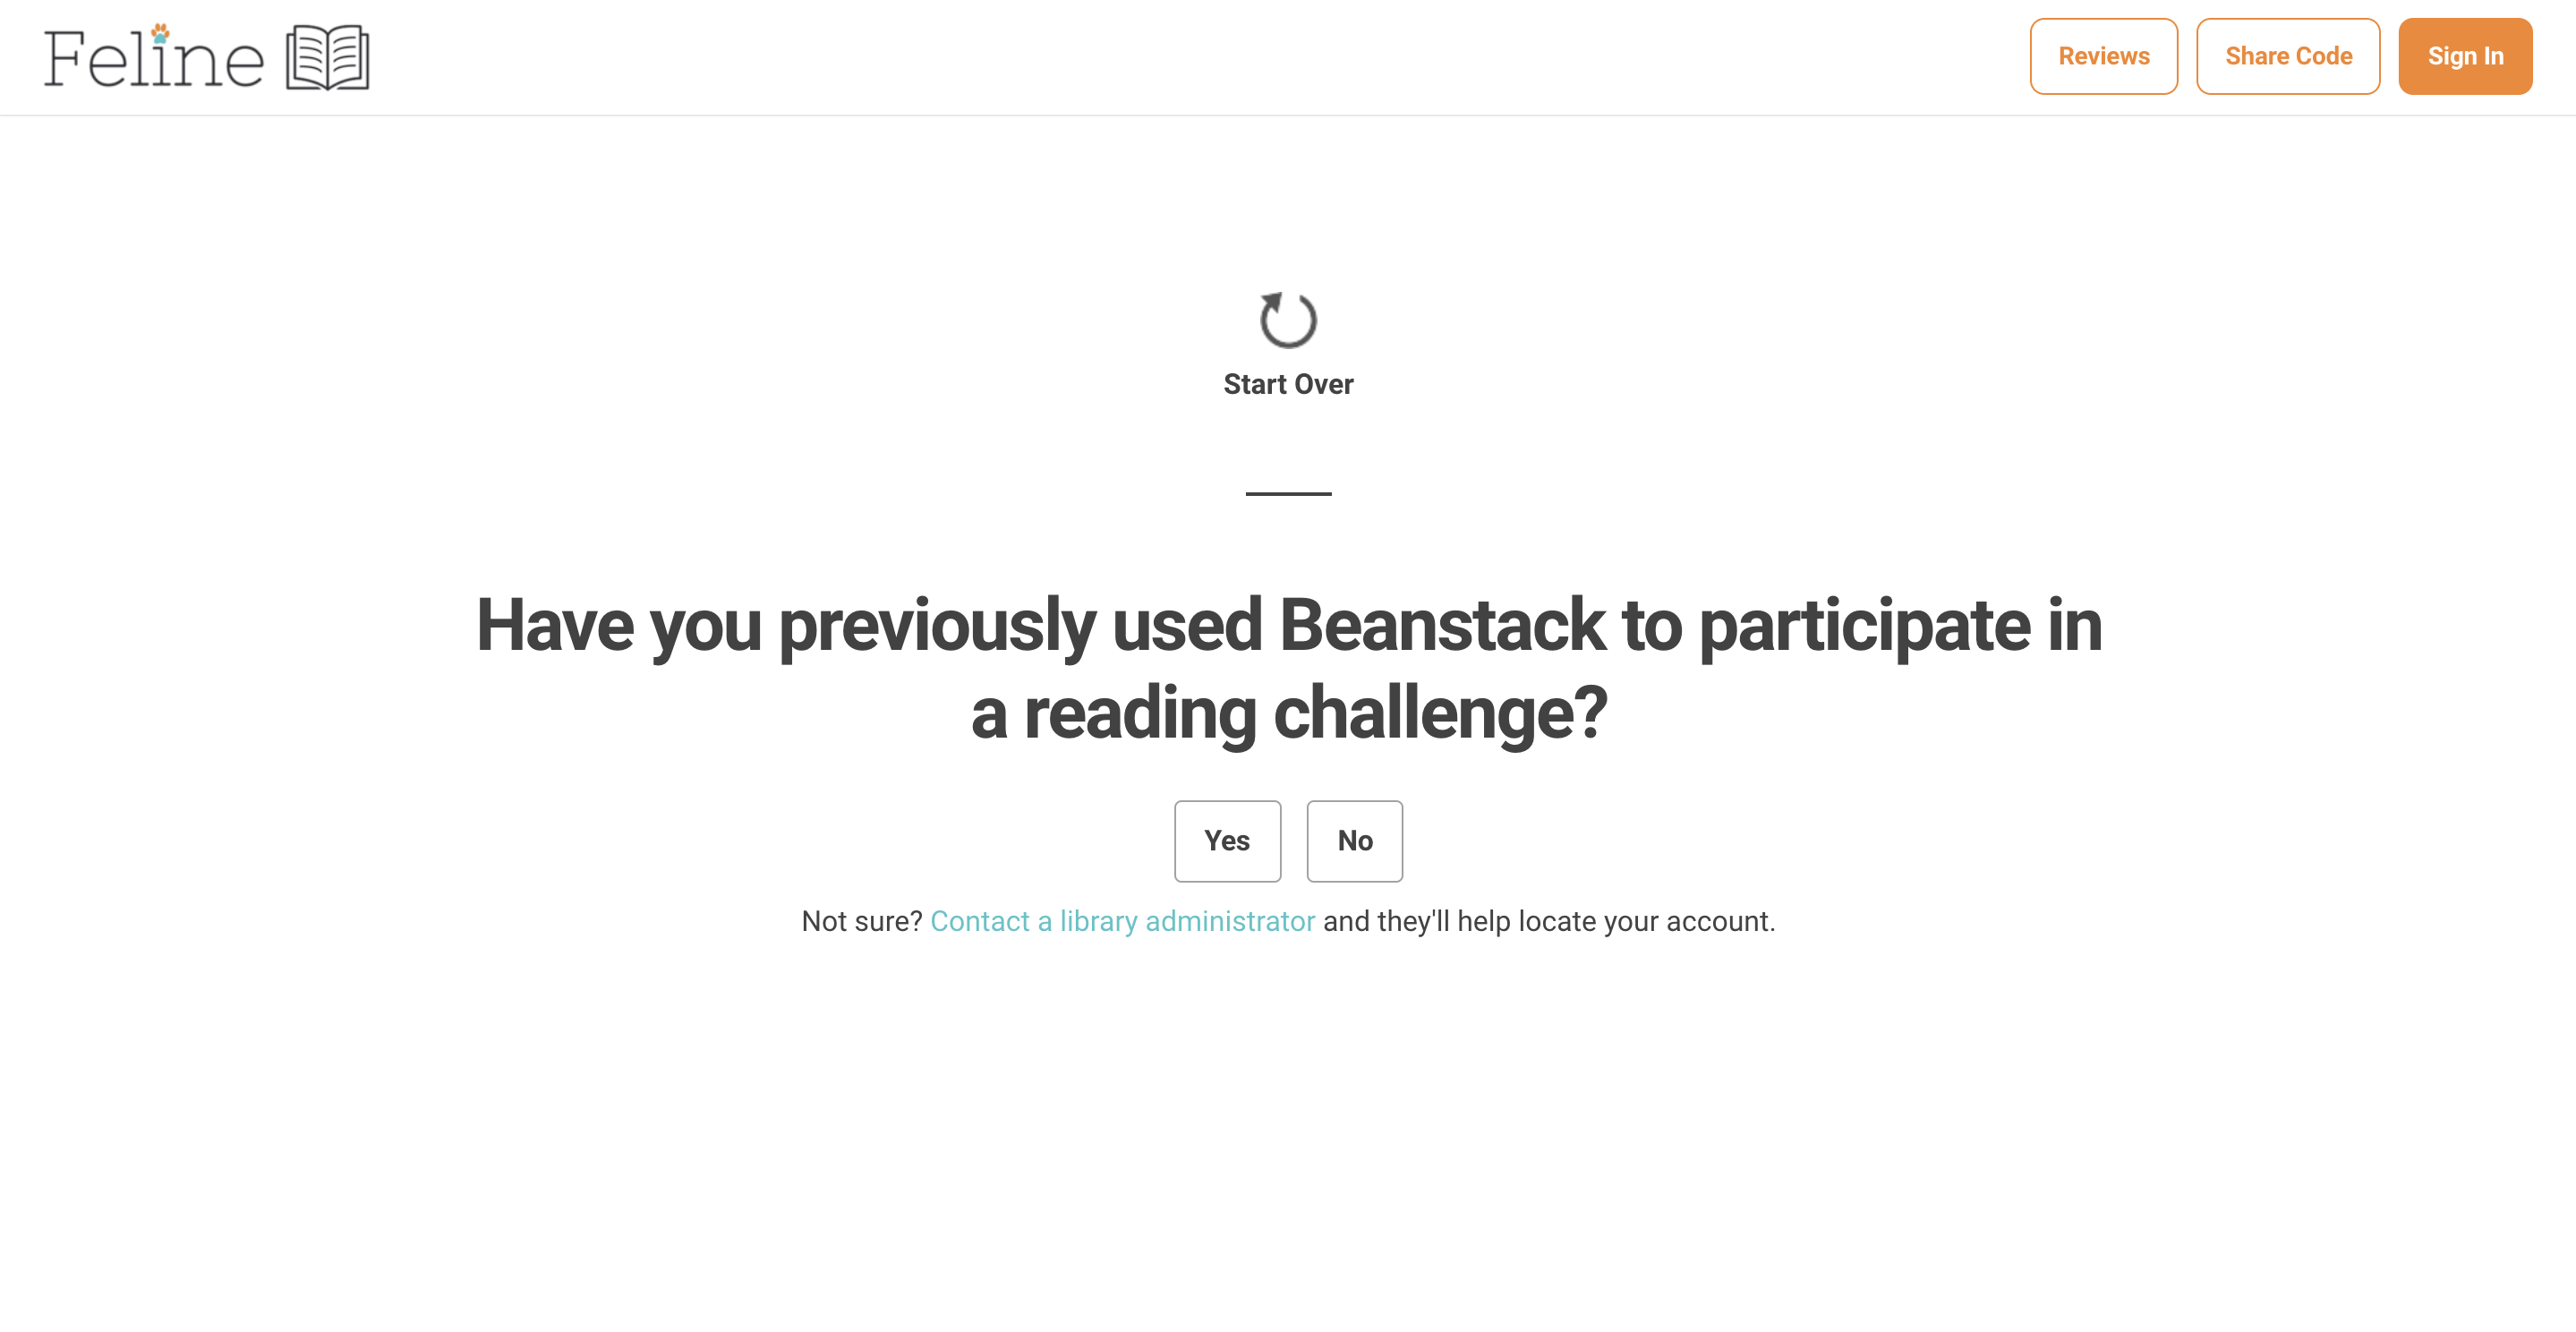This screenshot has height=1332, width=2576.
Task: Click the "Have you previously used" heading line
Action: point(1289,626)
